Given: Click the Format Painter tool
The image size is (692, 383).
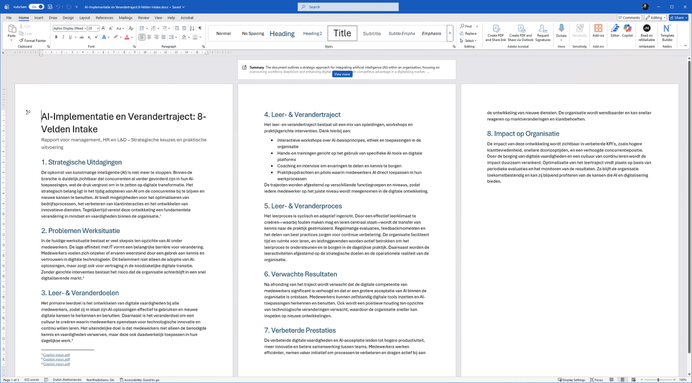Looking at the screenshot, I should (x=32, y=41).
